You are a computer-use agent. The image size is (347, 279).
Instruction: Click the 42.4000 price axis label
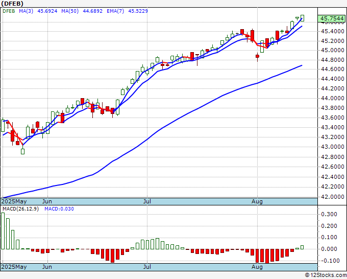333,177
